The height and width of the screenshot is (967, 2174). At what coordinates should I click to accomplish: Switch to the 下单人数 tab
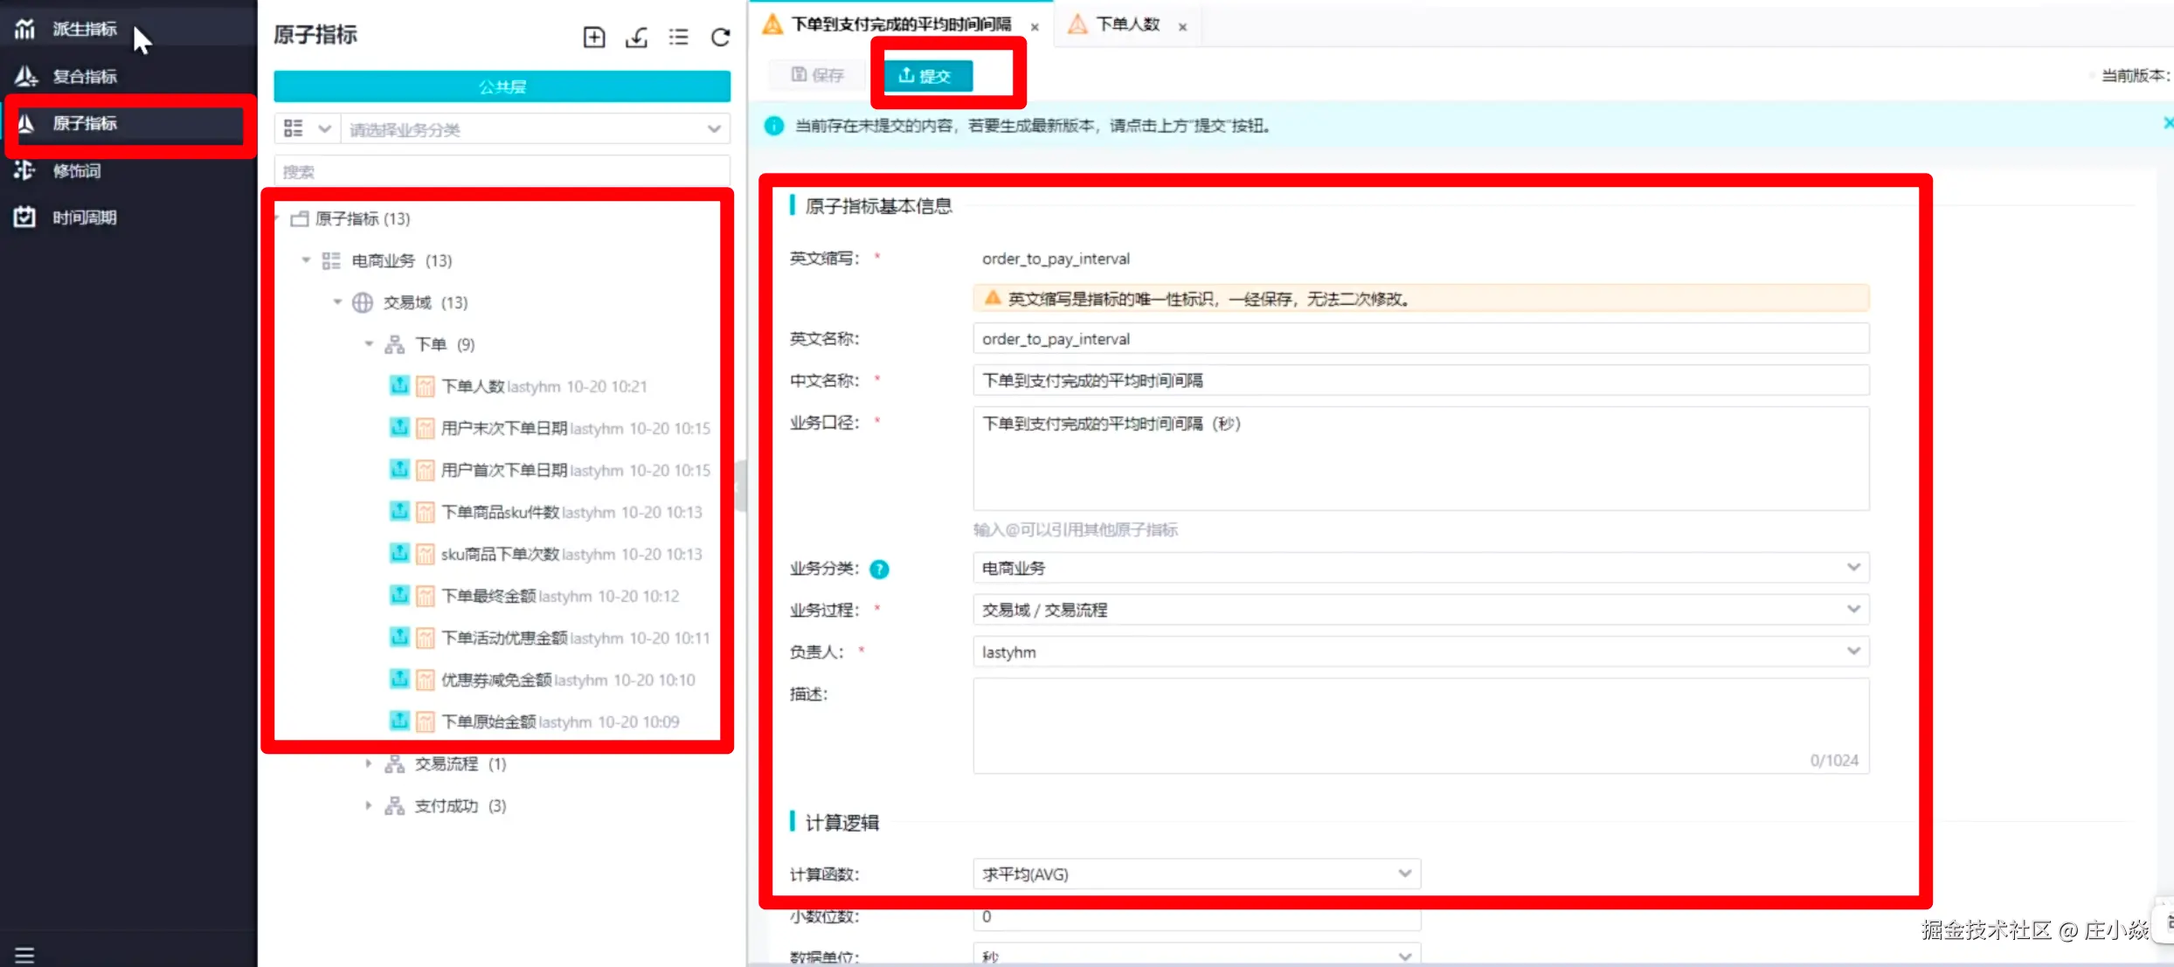[x=1127, y=24]
